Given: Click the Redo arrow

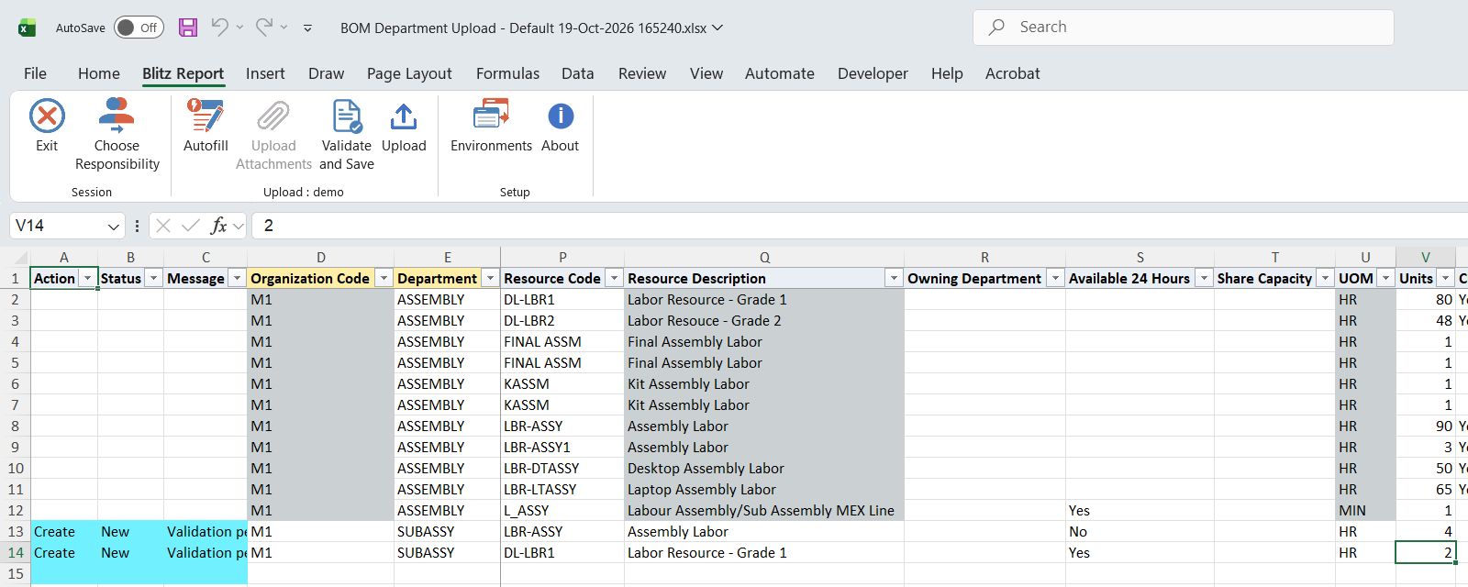Looking at the screenshot, I should point(264,28).
